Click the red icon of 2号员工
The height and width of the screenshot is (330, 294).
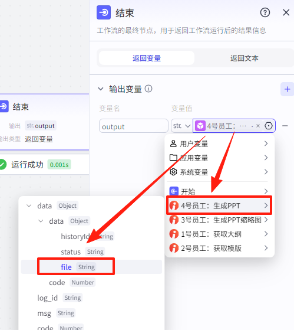[x=174, y=248]
